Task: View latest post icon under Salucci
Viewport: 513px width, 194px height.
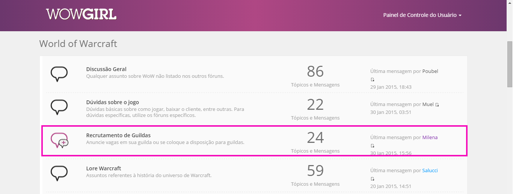Action: pos(373,179)
